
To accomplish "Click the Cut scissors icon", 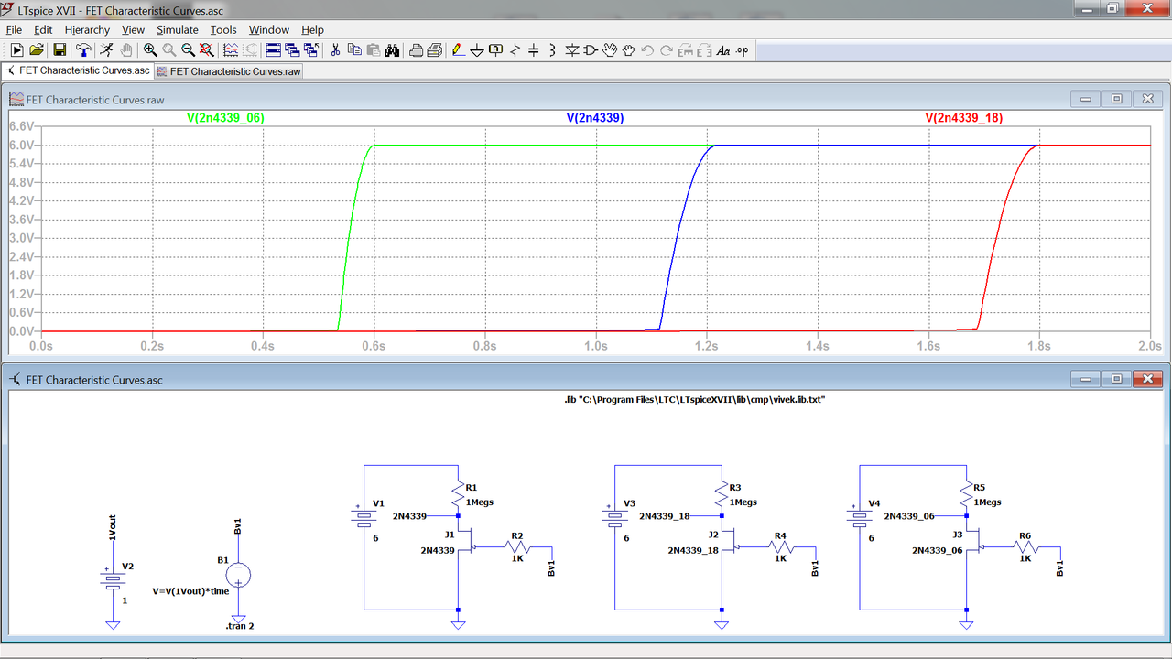I will pyautogui.click(x=335, y=50).
